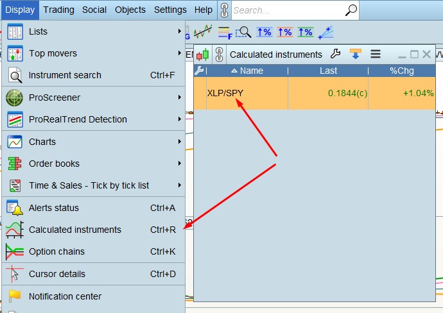Open the Objects menu
Viewport: 443px width, 313px height.
coord(130,10)
